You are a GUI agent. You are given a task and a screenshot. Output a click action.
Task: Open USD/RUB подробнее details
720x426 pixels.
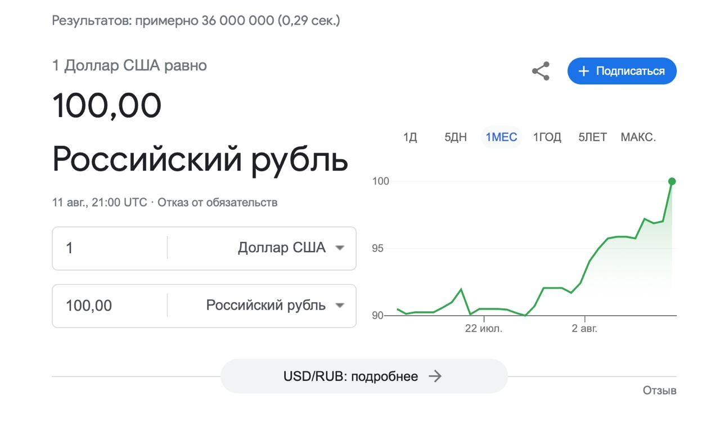(x=363, y=376)
